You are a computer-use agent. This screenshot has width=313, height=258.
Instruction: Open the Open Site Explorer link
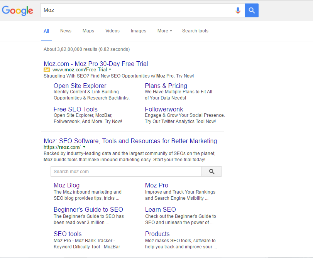(x=80, y=86)
